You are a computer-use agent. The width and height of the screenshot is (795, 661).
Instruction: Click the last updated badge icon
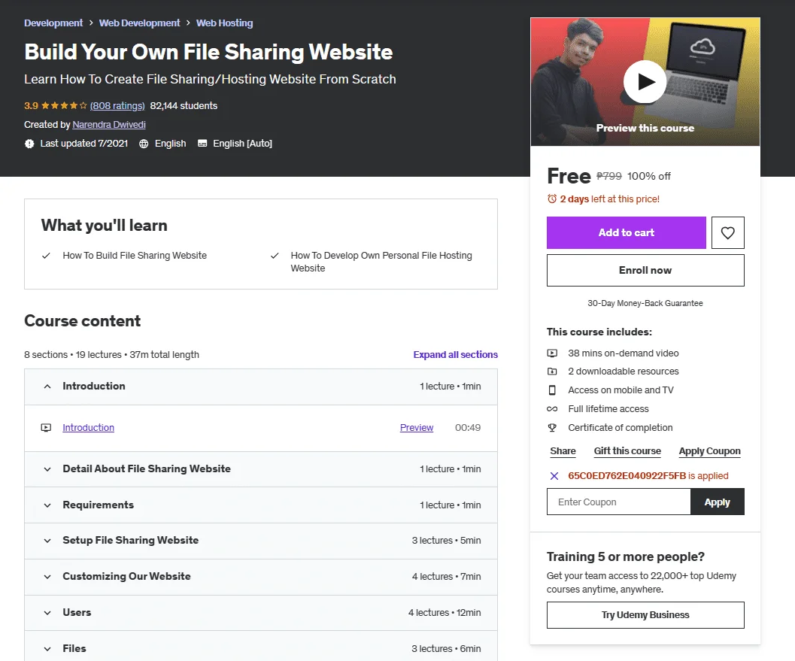[x=29, y=144]
